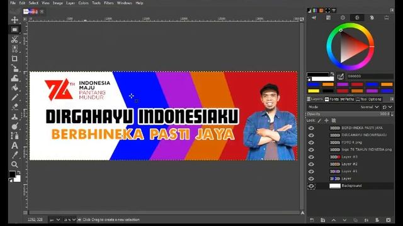
Task: Close the open image tab
Action: point(42,11)
